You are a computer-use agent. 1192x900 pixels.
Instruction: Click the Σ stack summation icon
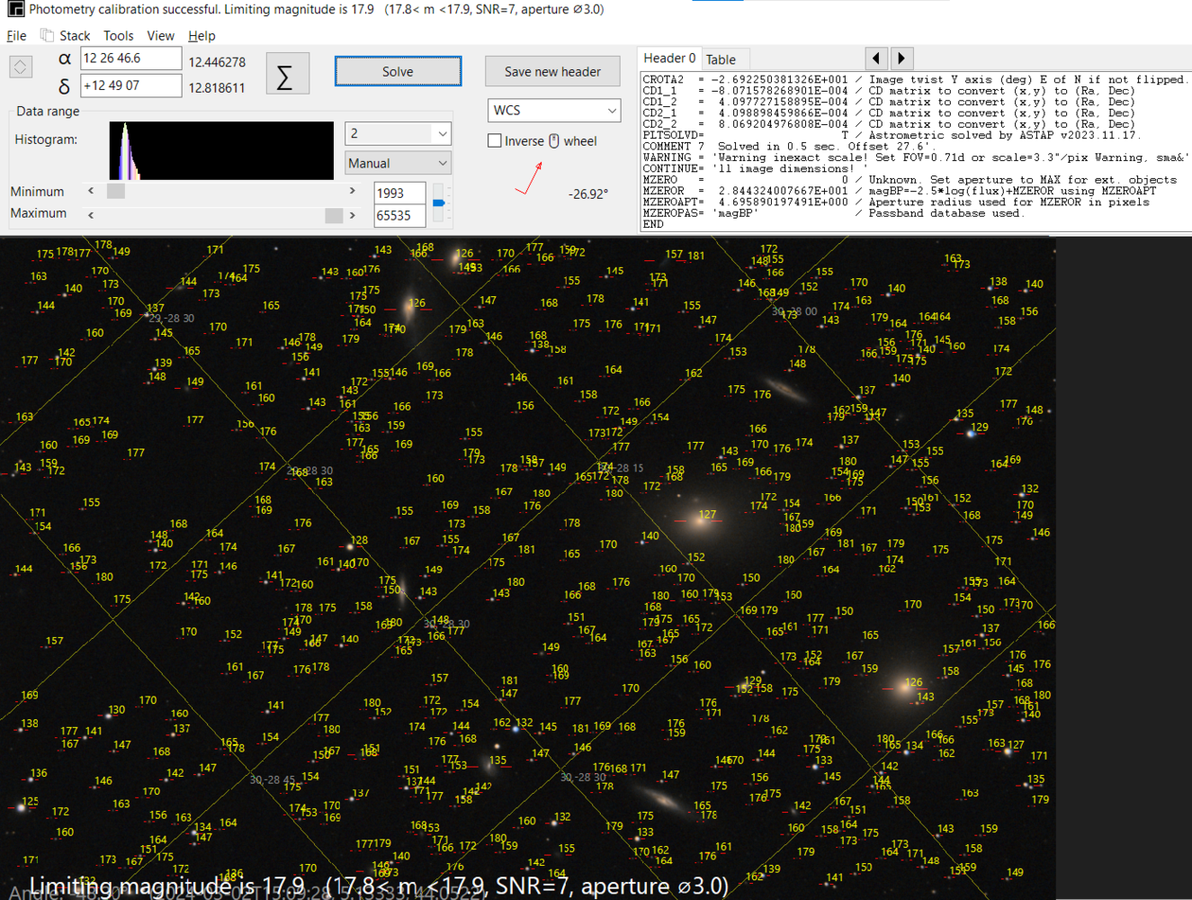[287, 73]
